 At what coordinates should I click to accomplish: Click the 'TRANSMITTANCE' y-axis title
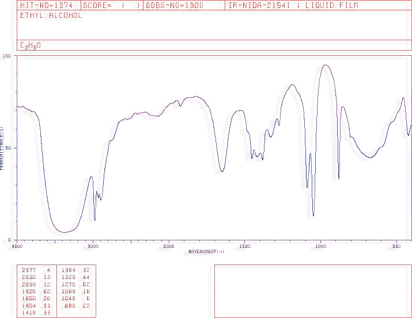click(x=2, y=148)
